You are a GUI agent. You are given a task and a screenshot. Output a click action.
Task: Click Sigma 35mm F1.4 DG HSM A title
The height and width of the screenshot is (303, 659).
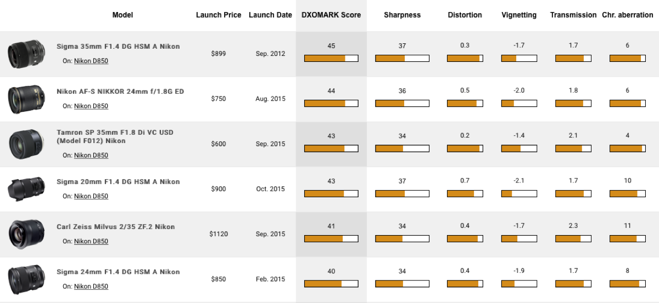(x=118, y=47)
